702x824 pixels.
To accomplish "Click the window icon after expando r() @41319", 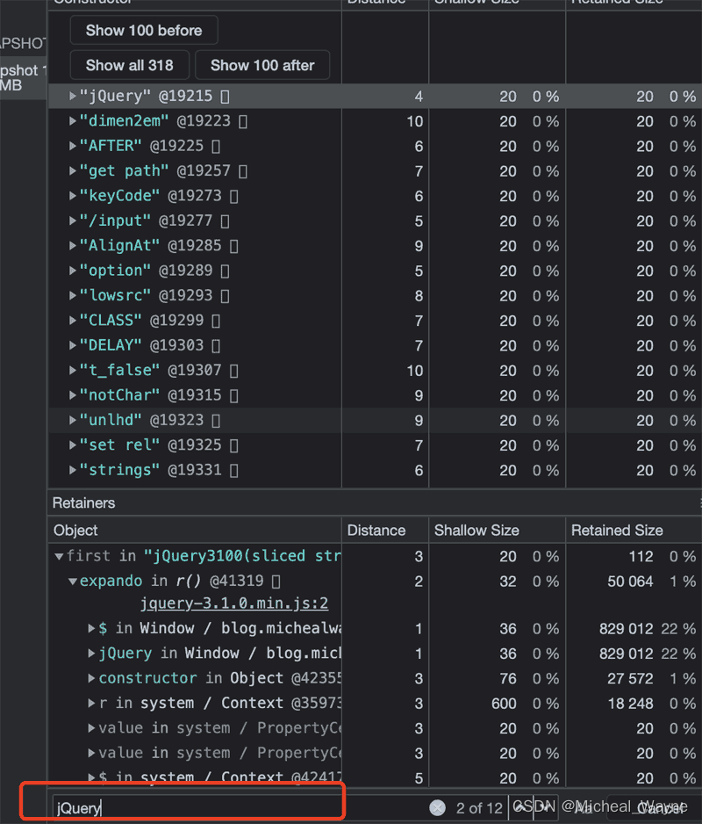I will click(276, 581).
